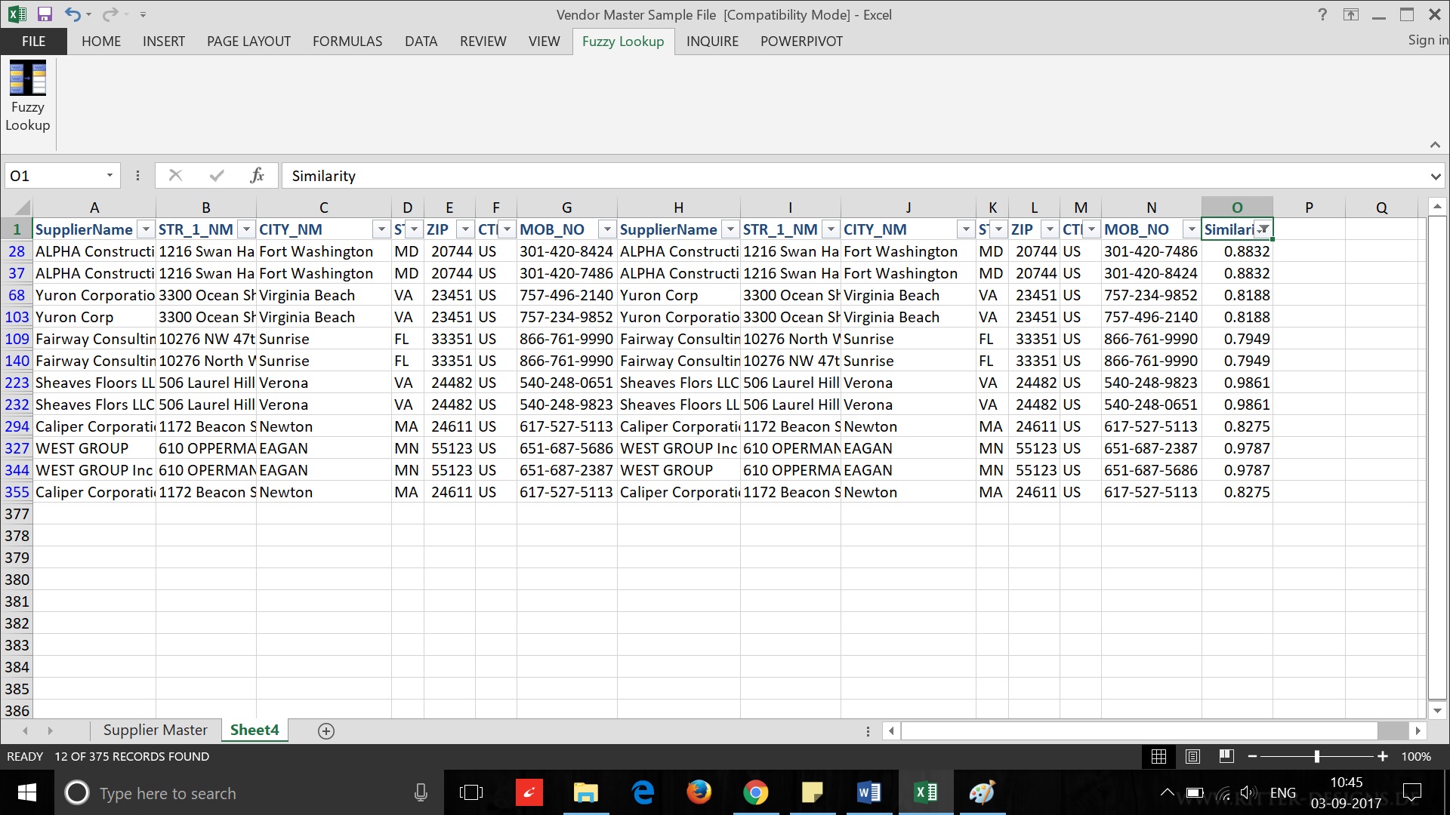The image size is (1450, 815).
Task: Click the Save icon in quick access toolbar
Action: point(45,14)
